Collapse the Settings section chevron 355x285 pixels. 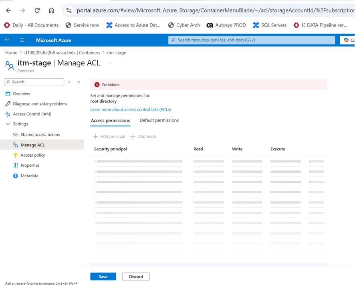click(x=8, y=124)
